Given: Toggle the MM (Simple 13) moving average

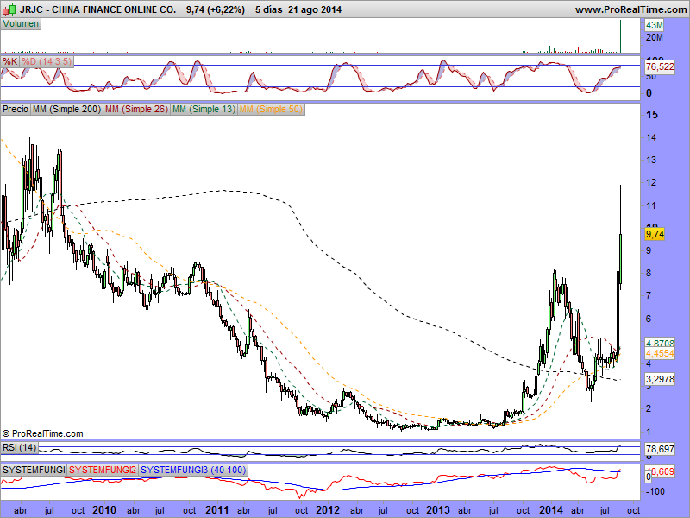Looking at the screenshot, I should coord(204,110).
